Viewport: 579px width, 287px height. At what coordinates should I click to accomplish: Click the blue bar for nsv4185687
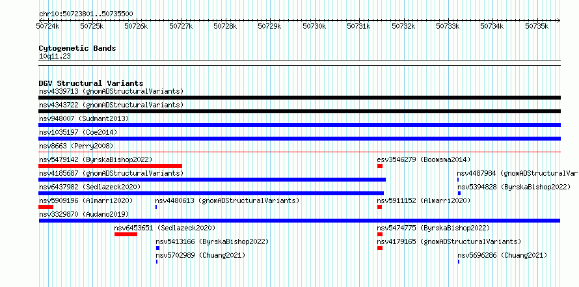click(212, 180)
